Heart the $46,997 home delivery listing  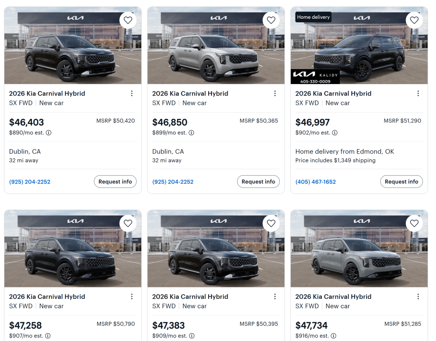tap(414, 20)
